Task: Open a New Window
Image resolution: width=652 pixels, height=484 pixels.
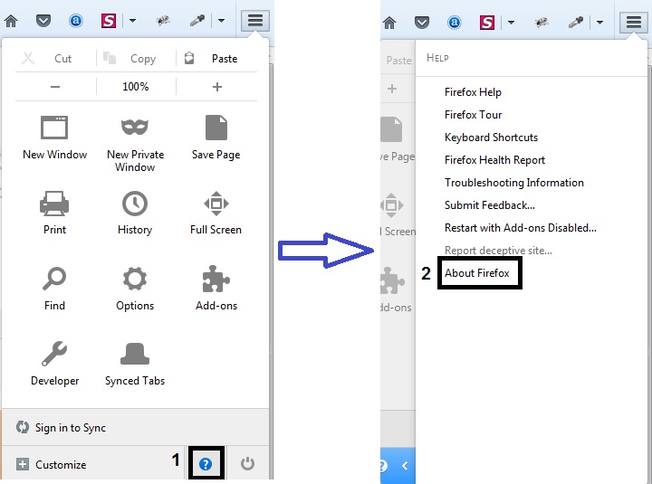Action: [x=54, y=138]
